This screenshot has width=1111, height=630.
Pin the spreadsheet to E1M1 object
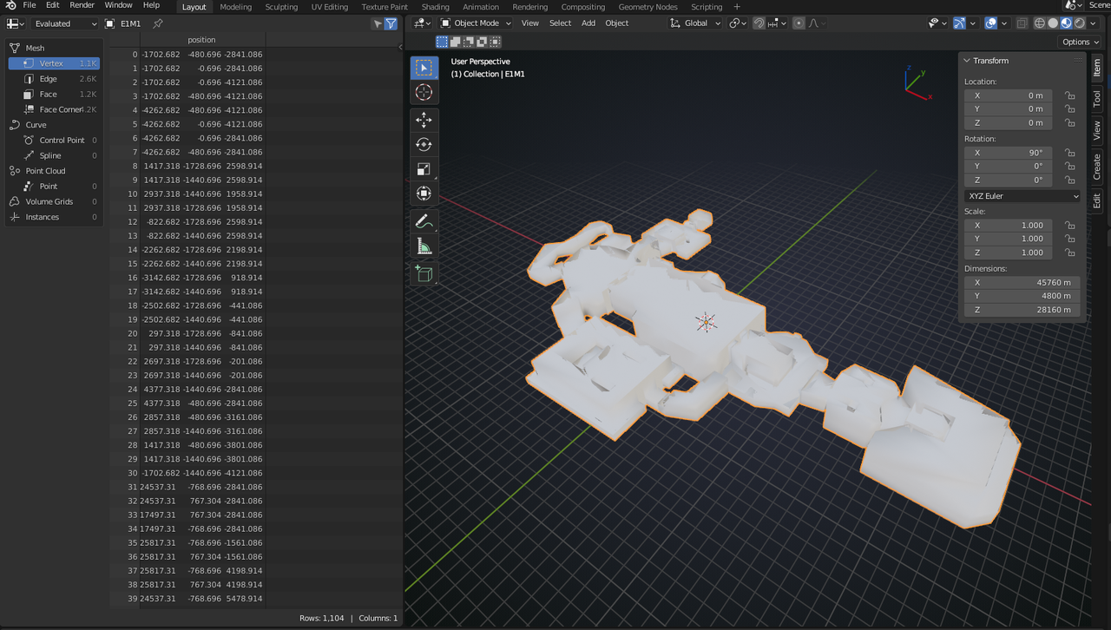[x=157, y=23]
